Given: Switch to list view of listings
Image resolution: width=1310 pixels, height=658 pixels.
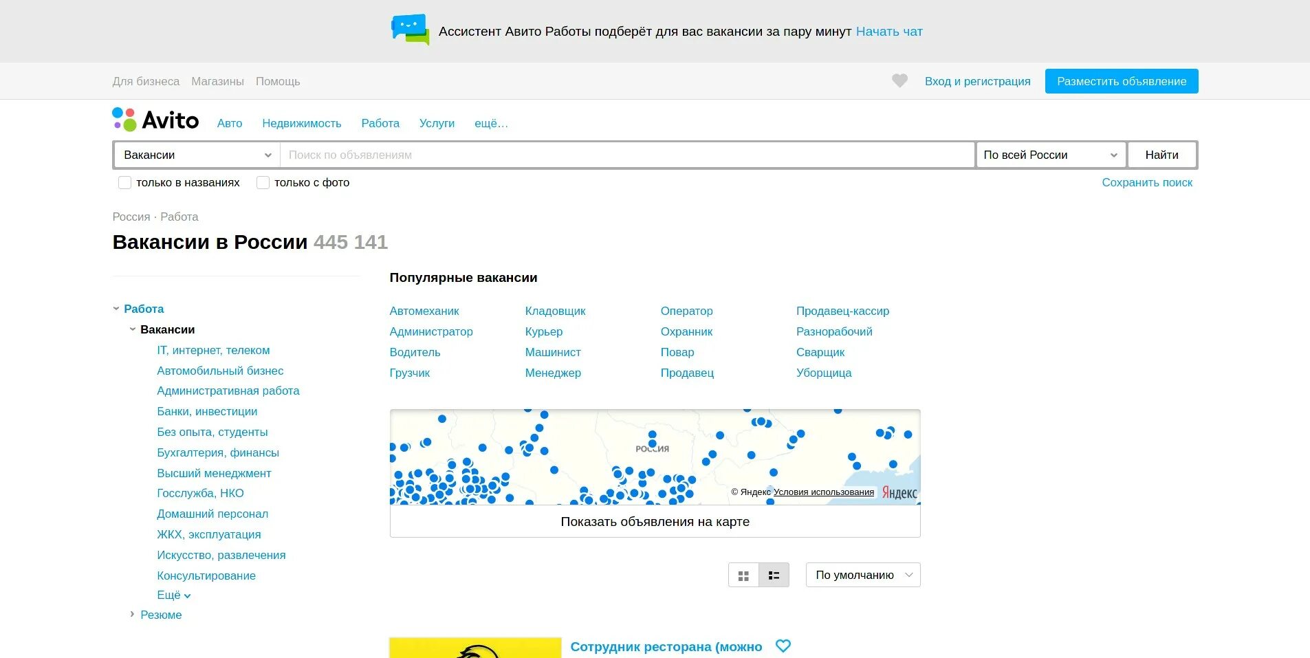Looking at the screenshot, I should pyautogui.click(x=774, y=575).
